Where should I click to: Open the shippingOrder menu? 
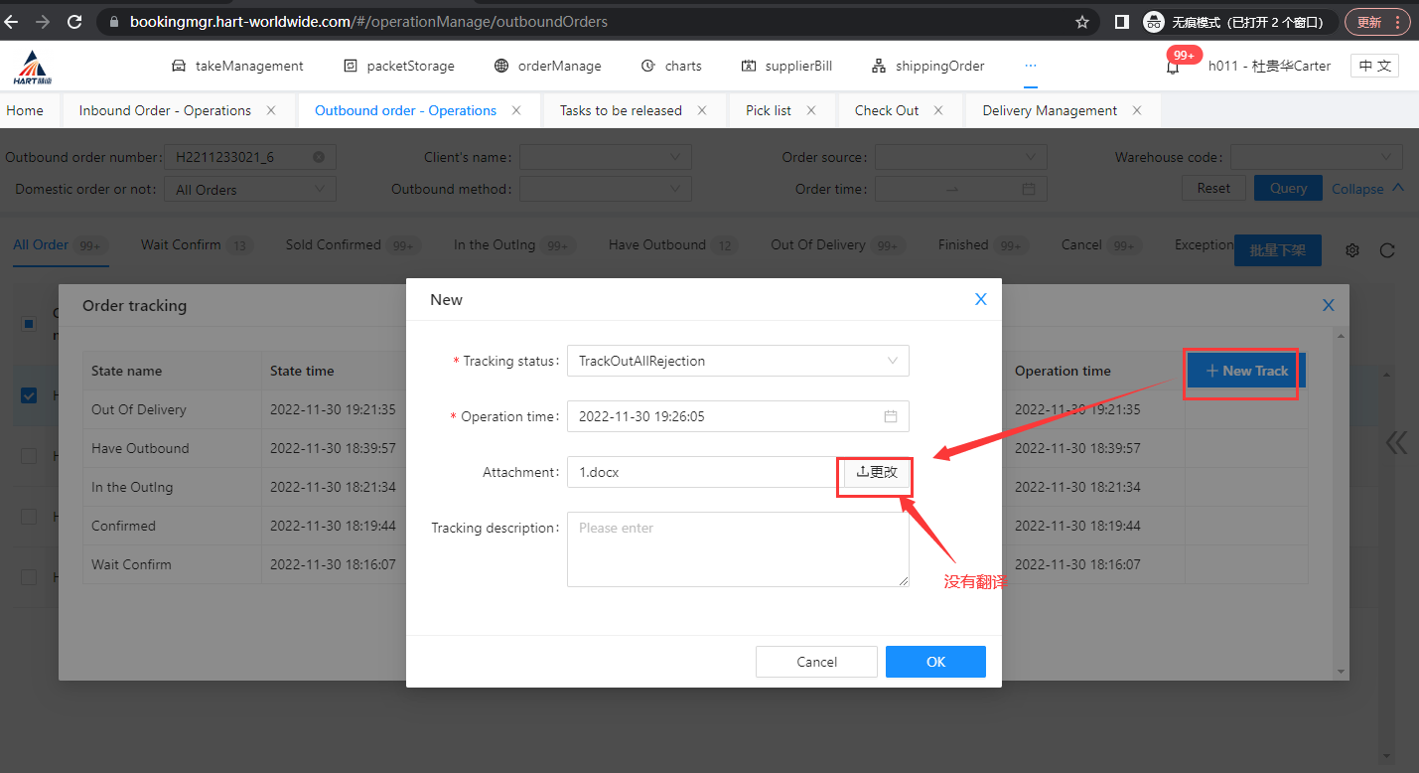[927, 66]
